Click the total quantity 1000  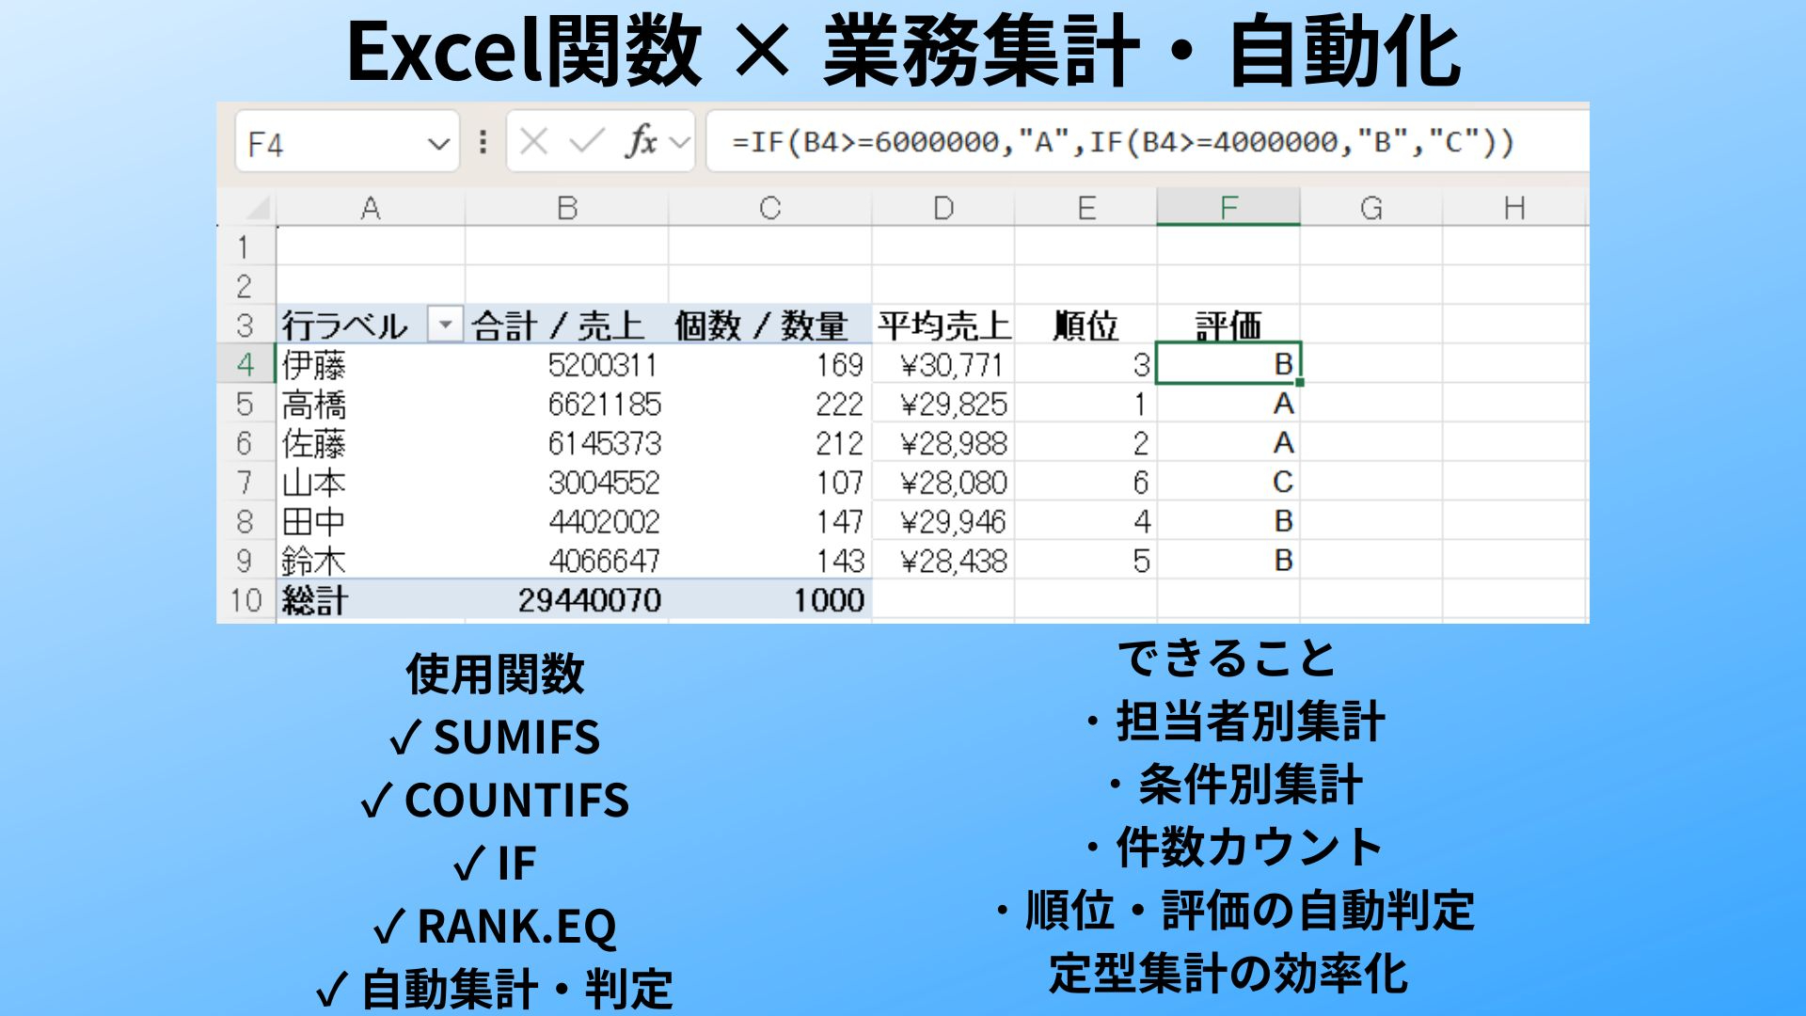click(x=770, y=600)
